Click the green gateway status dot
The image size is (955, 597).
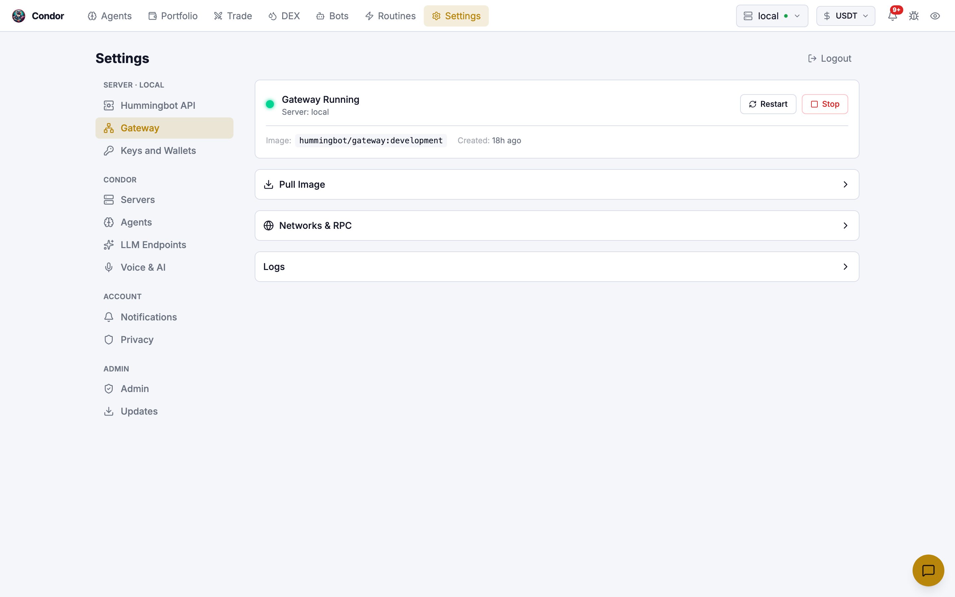(x=270, y=104)
